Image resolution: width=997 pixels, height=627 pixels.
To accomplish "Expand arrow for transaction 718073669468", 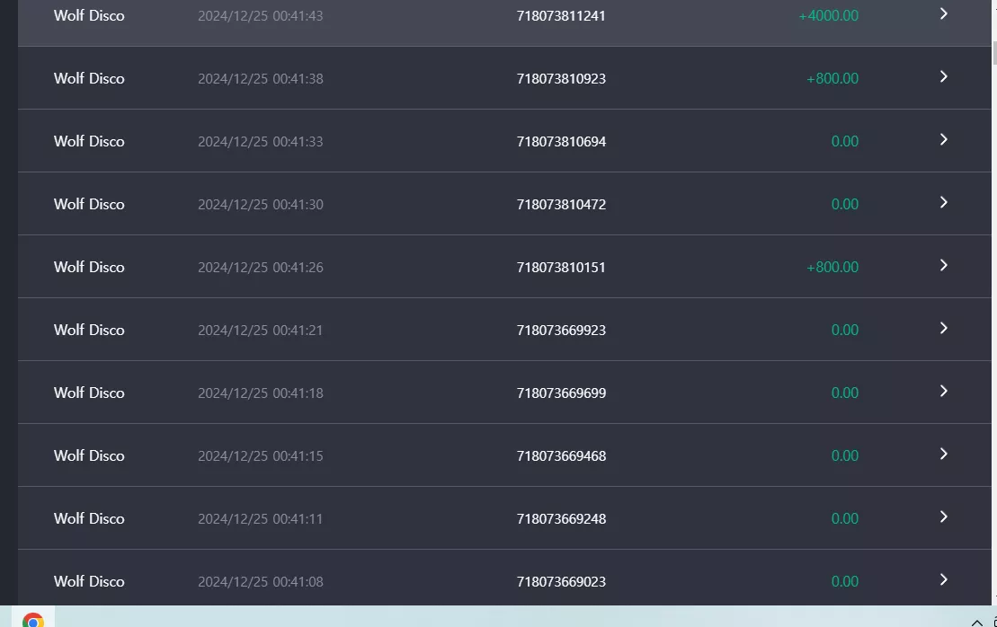I will pos(944,455).
